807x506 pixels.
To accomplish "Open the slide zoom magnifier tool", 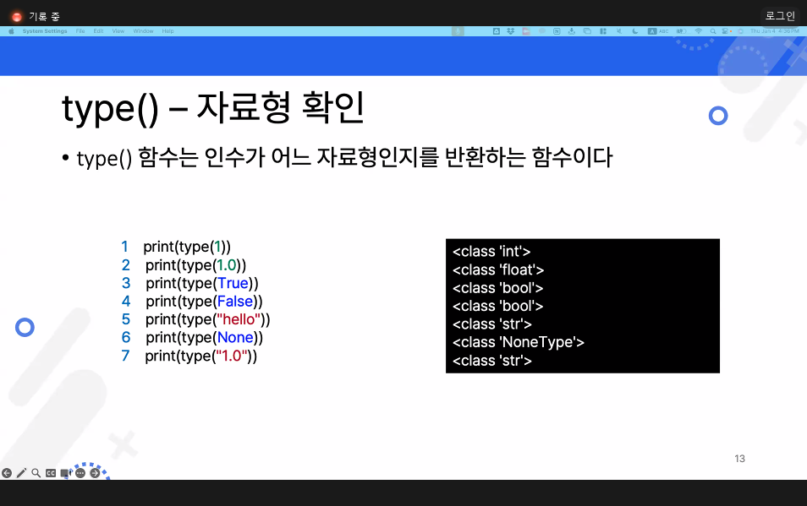I will click(x=36, y=473).
